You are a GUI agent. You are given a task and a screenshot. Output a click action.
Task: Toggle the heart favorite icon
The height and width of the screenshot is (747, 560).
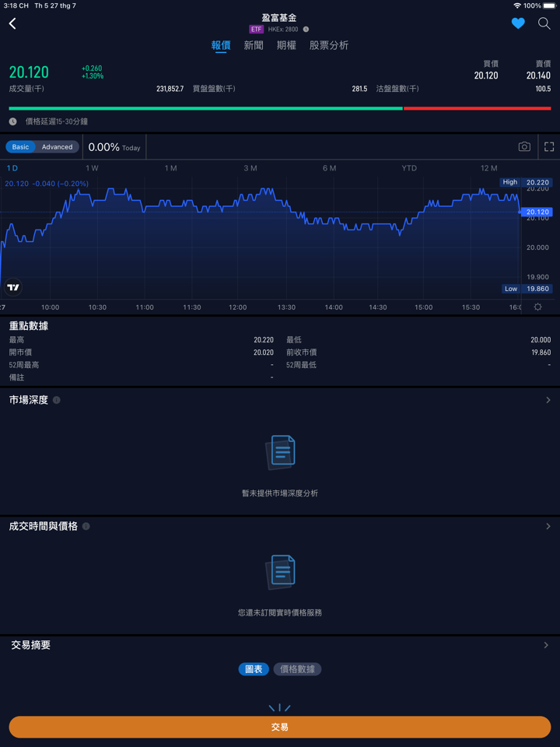click(x=518, y=23)
